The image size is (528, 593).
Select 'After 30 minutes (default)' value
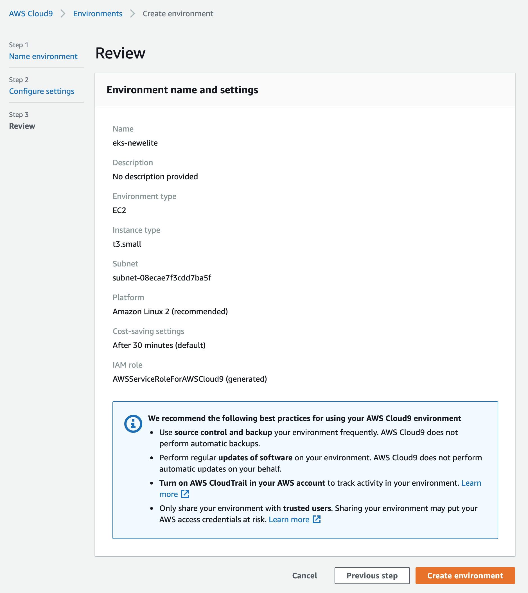(x=159, y=345)
